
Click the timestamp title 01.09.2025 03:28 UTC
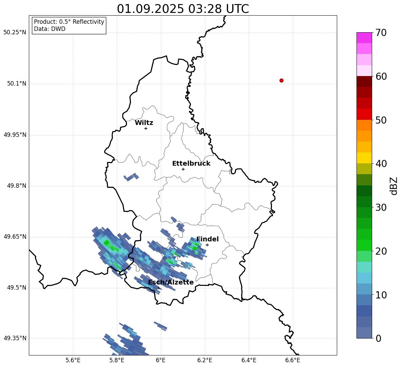click(183, 9)
